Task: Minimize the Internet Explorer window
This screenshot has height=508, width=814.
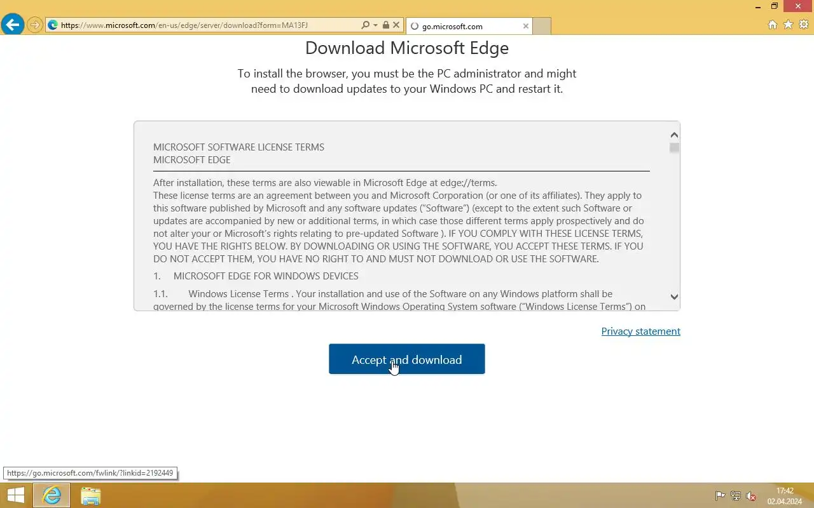Action: point(758,6)
